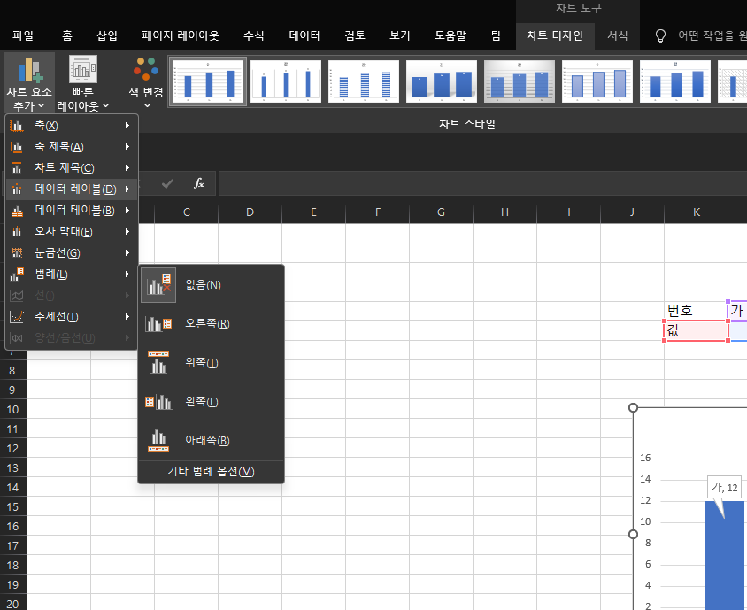747x610 pixels.
Task: Click the cell containing 번호
Action: click(x=696, y=311)
